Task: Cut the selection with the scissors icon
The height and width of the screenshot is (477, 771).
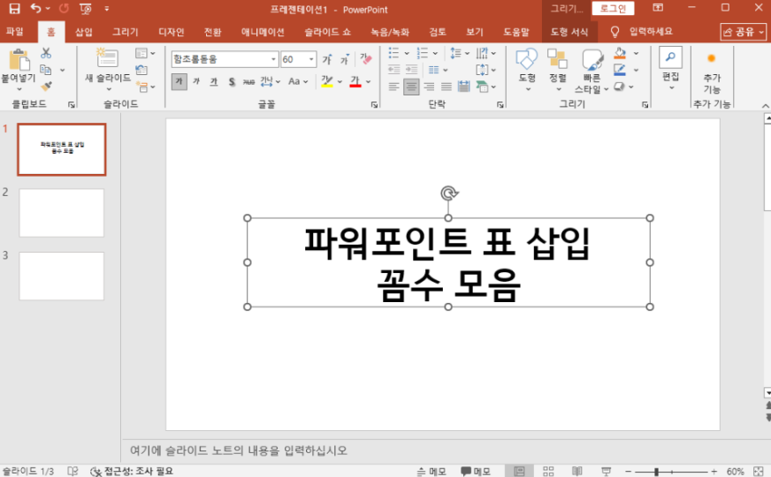Action: pos(46,53)
